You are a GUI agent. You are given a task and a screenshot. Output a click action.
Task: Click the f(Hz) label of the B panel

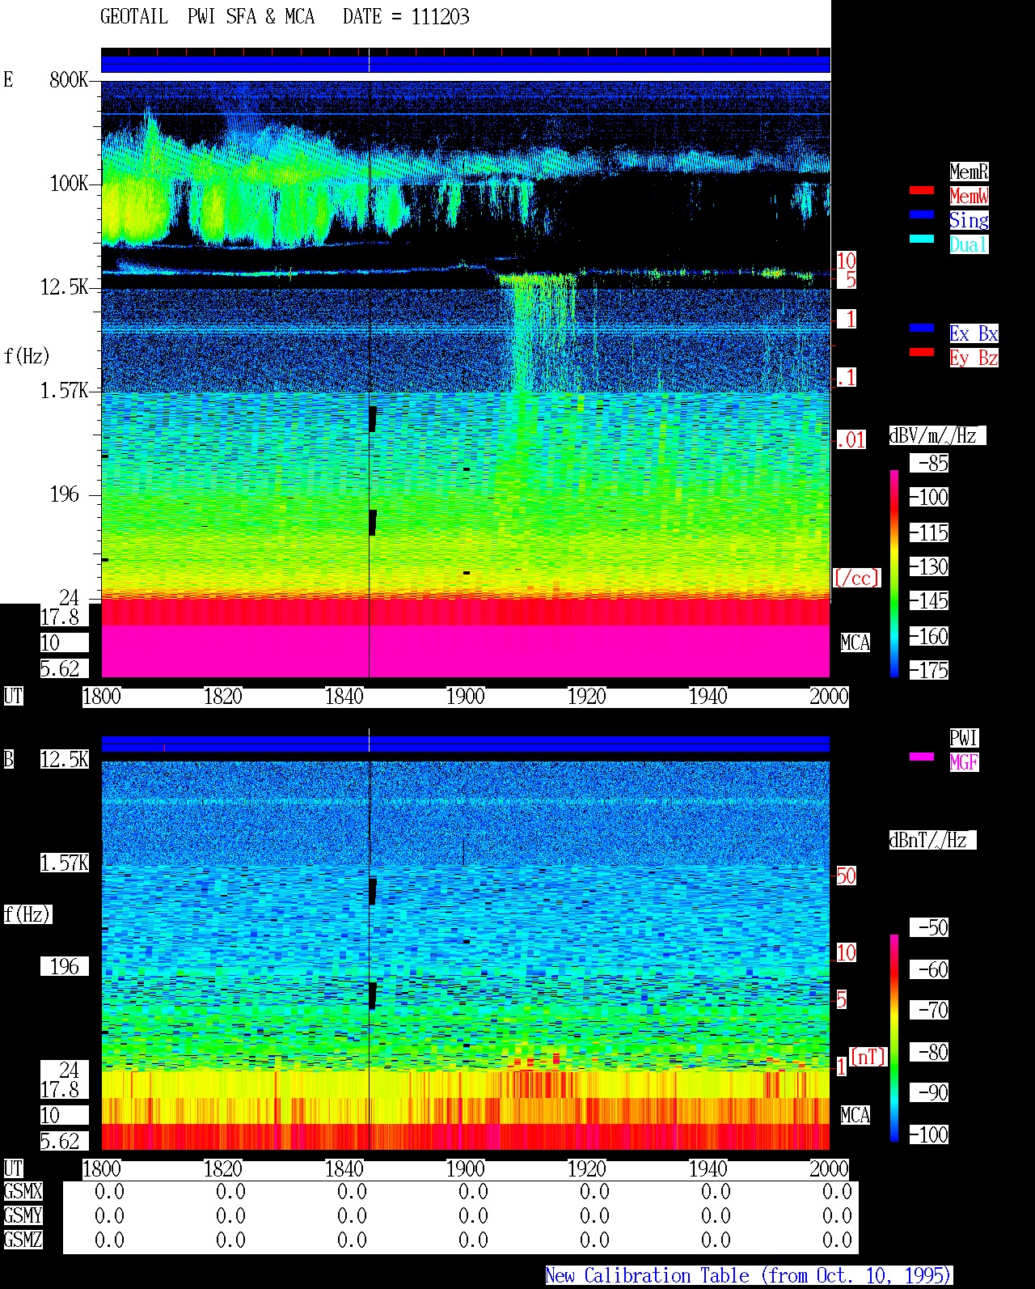[27, 914]
